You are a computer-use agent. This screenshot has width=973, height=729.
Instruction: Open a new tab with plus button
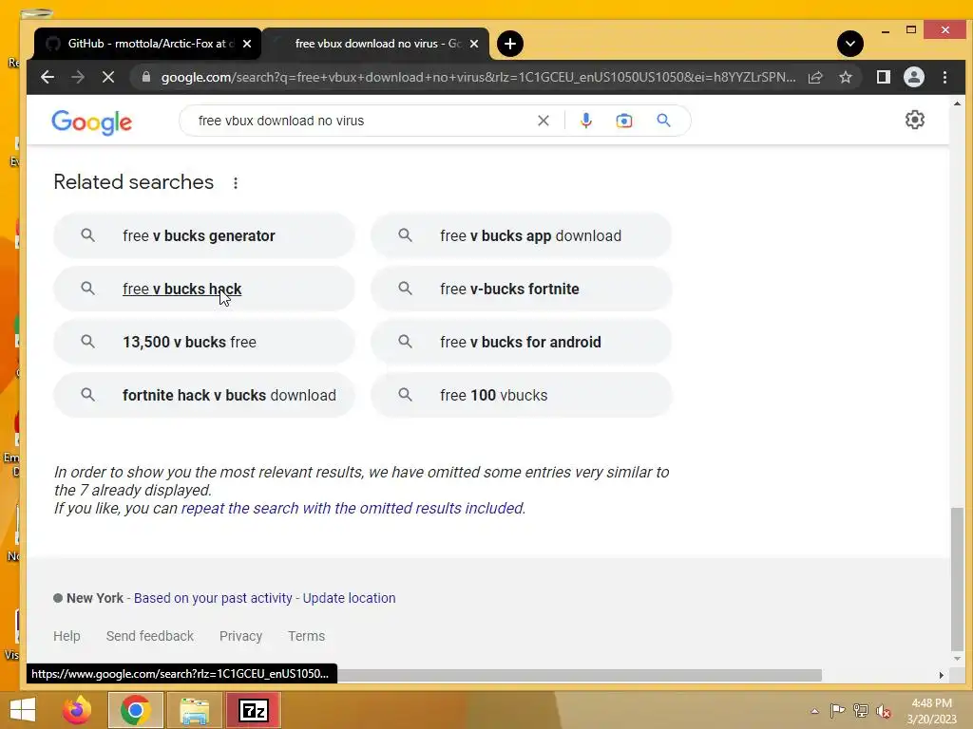pos(510,44)
